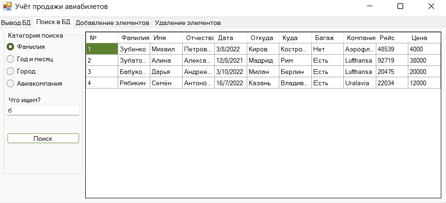Click the Фамилия column header
This screenshot has height=203, width=446.
pos(135,38)
